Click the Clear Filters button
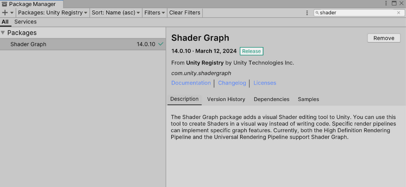 pos(185,13)
